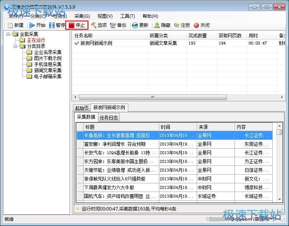Click the 电子邮箱采集 folder icon

click(x=29, y=76)
